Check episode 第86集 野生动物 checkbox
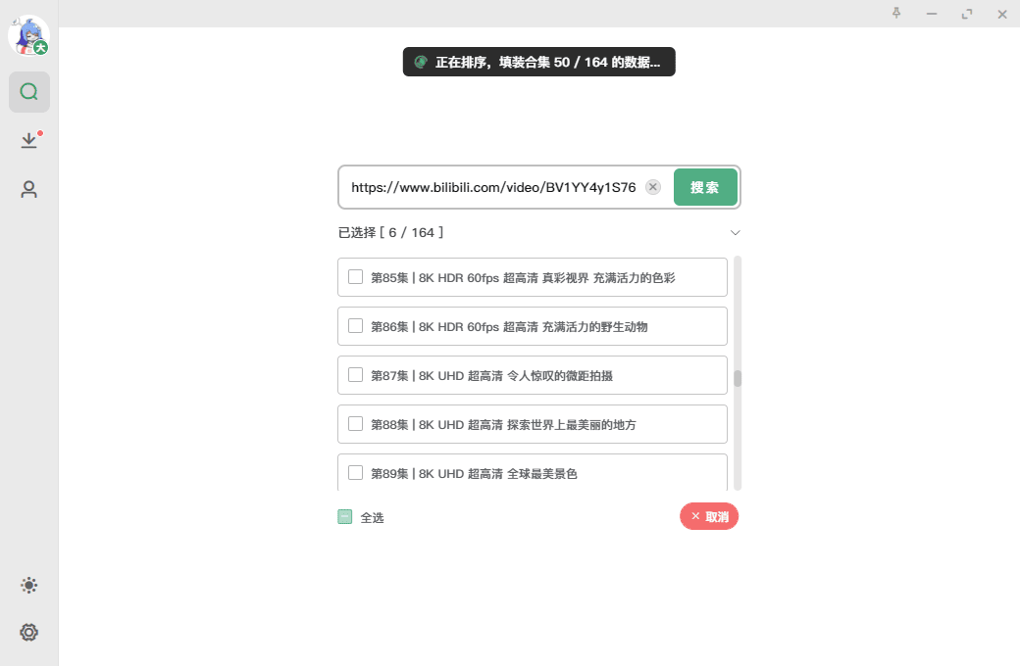1020x666 pixels. point(355,325)
